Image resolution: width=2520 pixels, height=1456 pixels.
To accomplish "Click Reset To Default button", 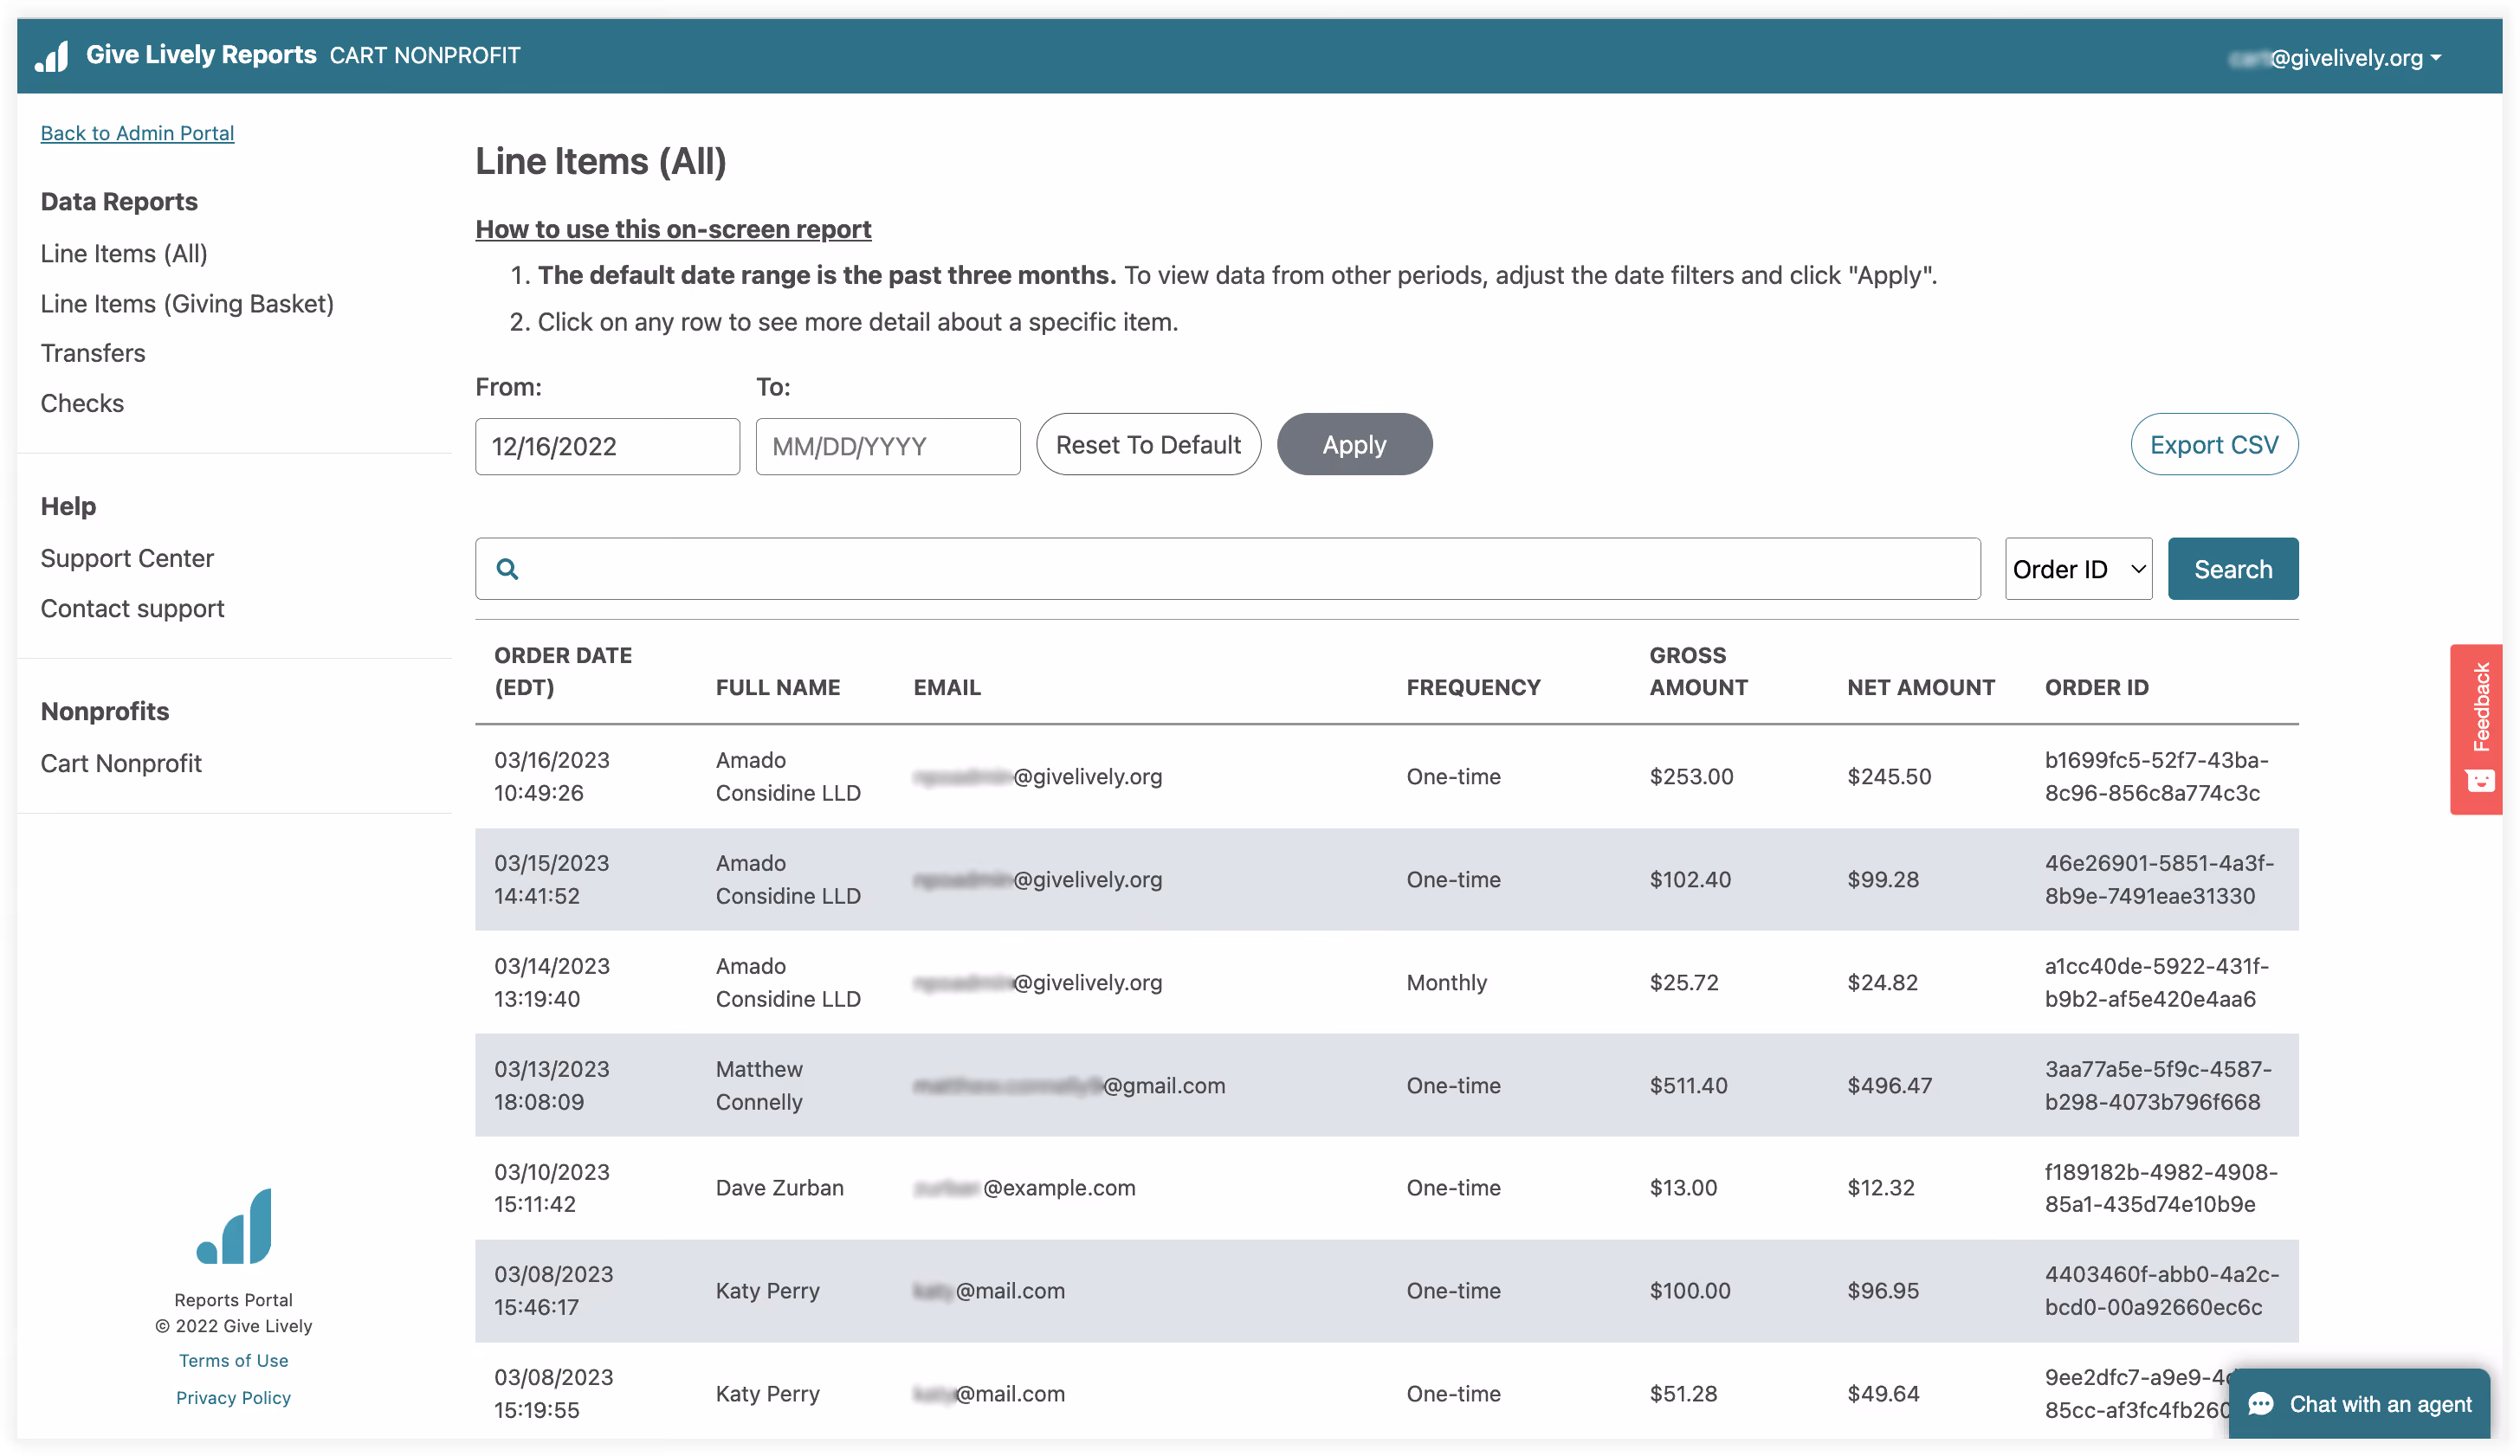I will tap(1148, 445).
